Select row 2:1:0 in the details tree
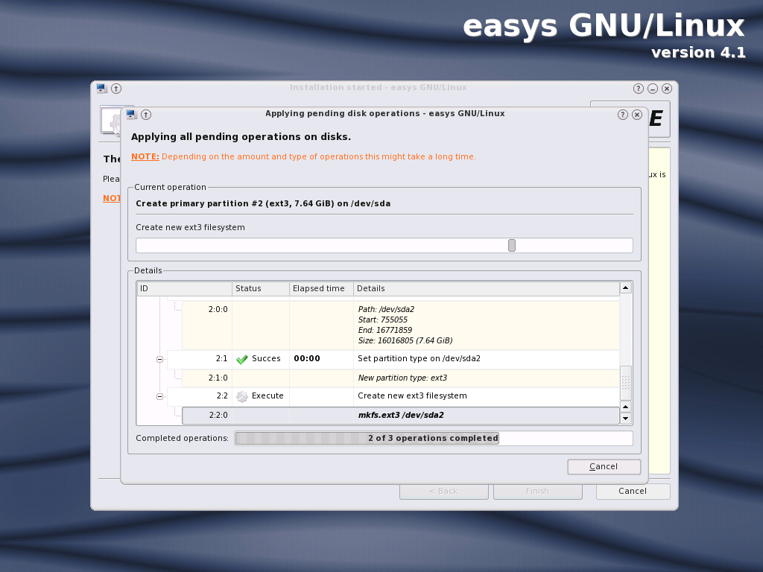 pyautogui.click(x=400, y=378)
